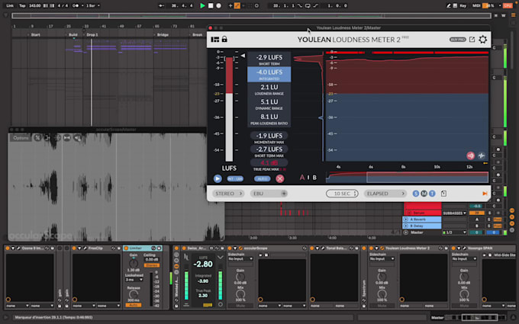Image resolution: width=519 pixels, height=324 pixels.
Task: Click the orange skip-to-end arrow in Youlean
Action: coord(485,194)
